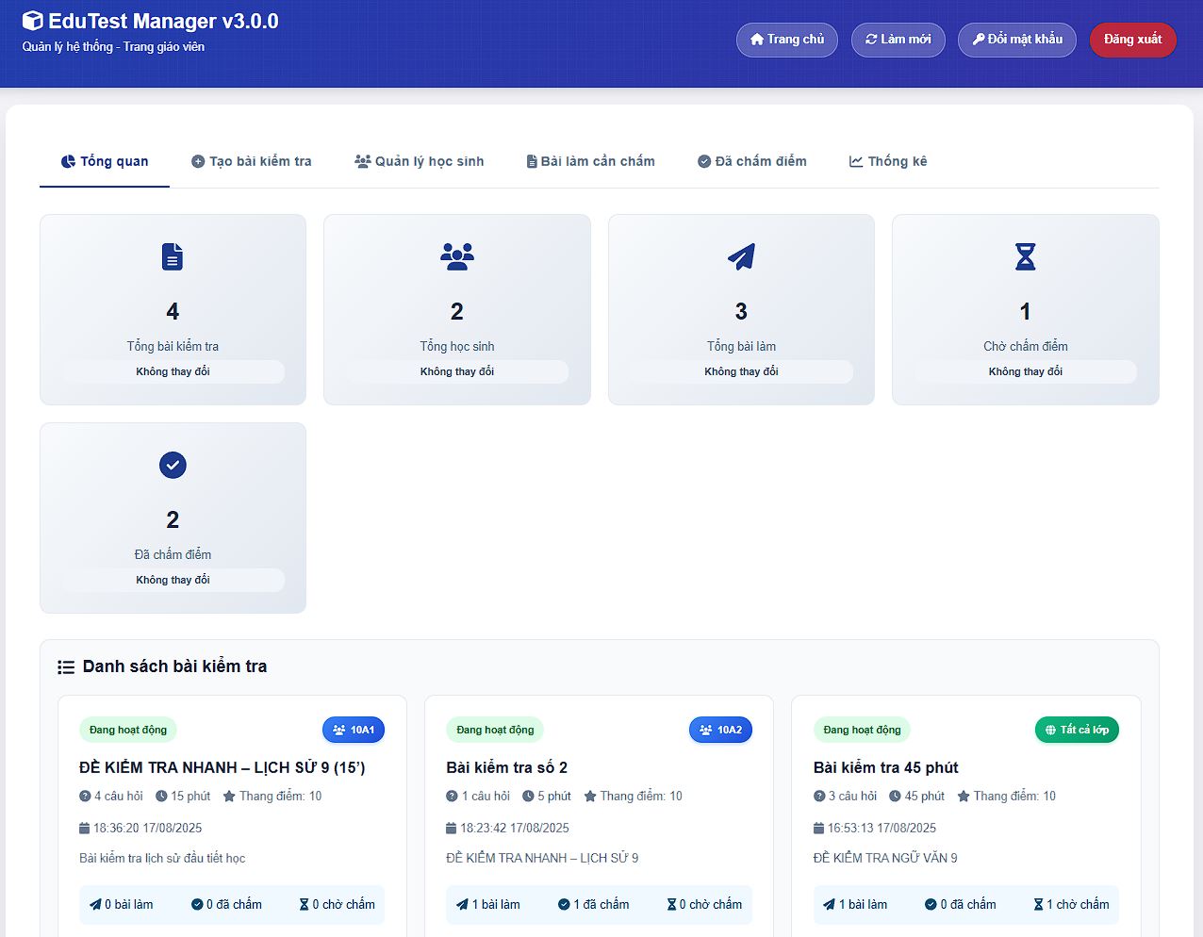
Task: Open ĐỀ KIỂM TRA NHANH – LỊCH SỬ 9 (15') title
Action: pyautogui.click(x=222, y=767)
